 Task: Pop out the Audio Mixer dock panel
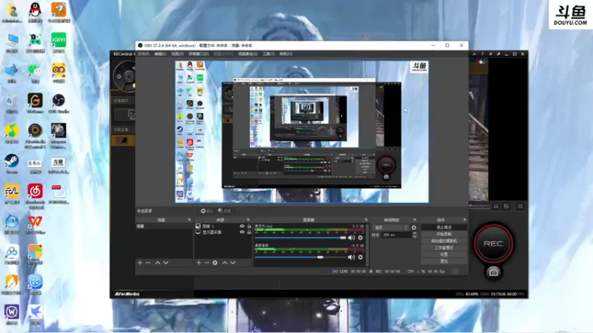pos(365,220)
